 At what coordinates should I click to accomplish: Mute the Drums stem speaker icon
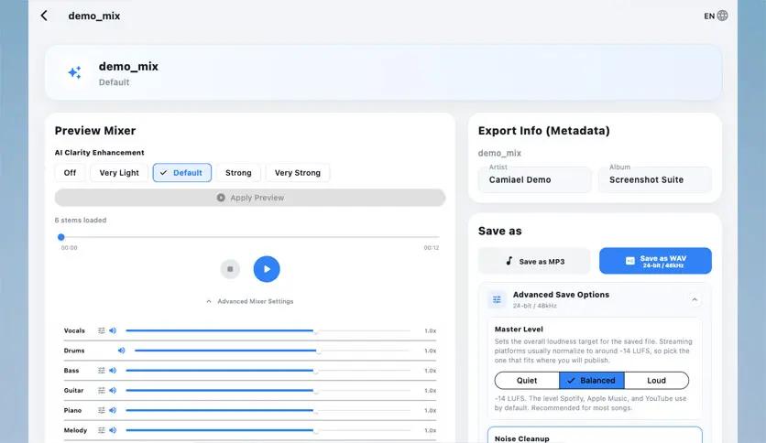click(x=122, y=351)
